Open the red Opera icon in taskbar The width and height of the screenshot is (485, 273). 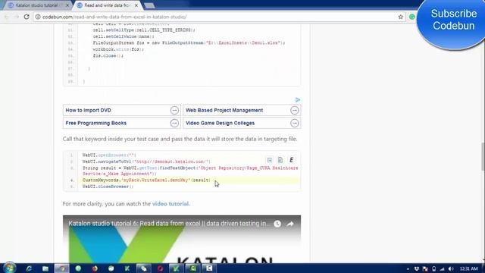tap(160, 268)
